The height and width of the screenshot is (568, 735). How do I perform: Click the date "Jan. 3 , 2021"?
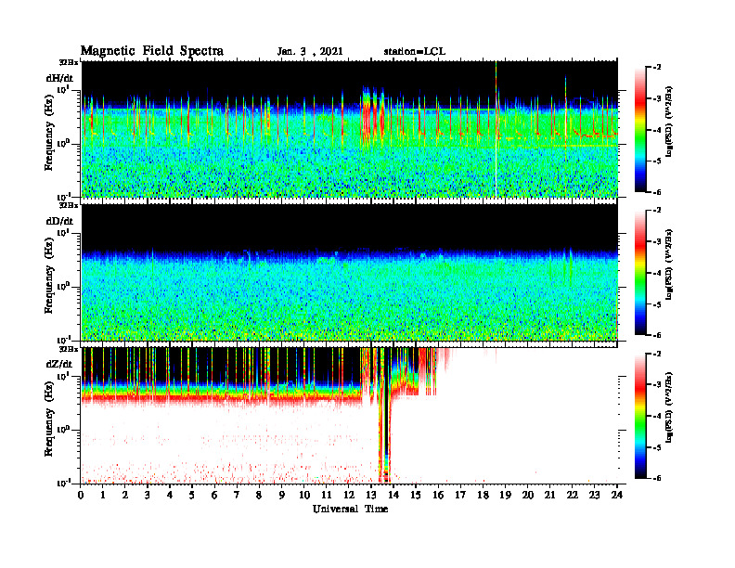[x=310, y=51]
